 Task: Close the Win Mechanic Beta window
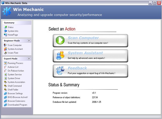159,3
